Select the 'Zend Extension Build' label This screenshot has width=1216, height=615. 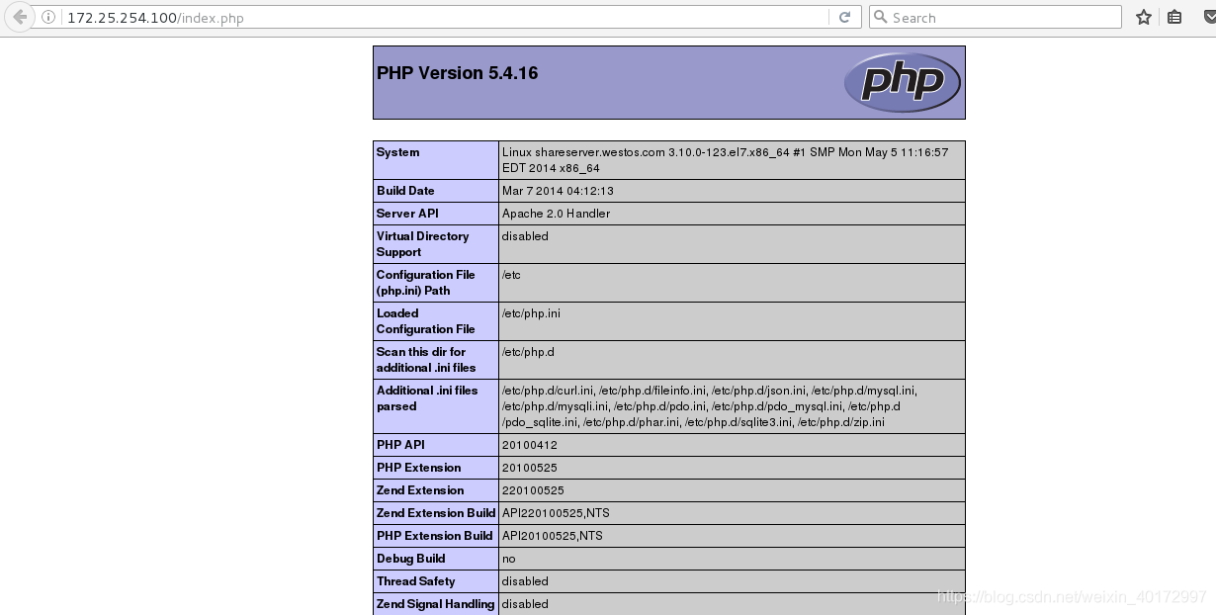pyautogui.click(x=436, y=513)
